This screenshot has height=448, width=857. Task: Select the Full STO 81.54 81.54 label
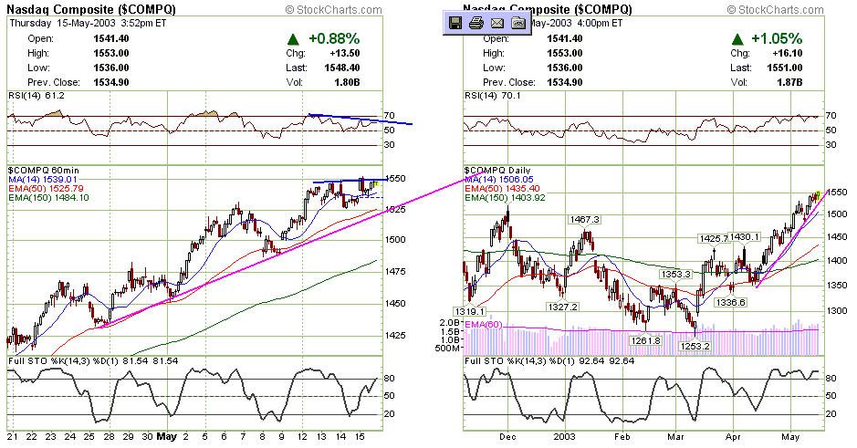[93, 361]
